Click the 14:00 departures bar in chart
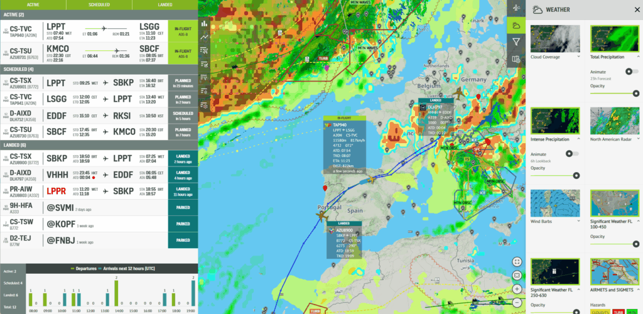The width and height of the screenshot is (643, 314). click(116, 293)
